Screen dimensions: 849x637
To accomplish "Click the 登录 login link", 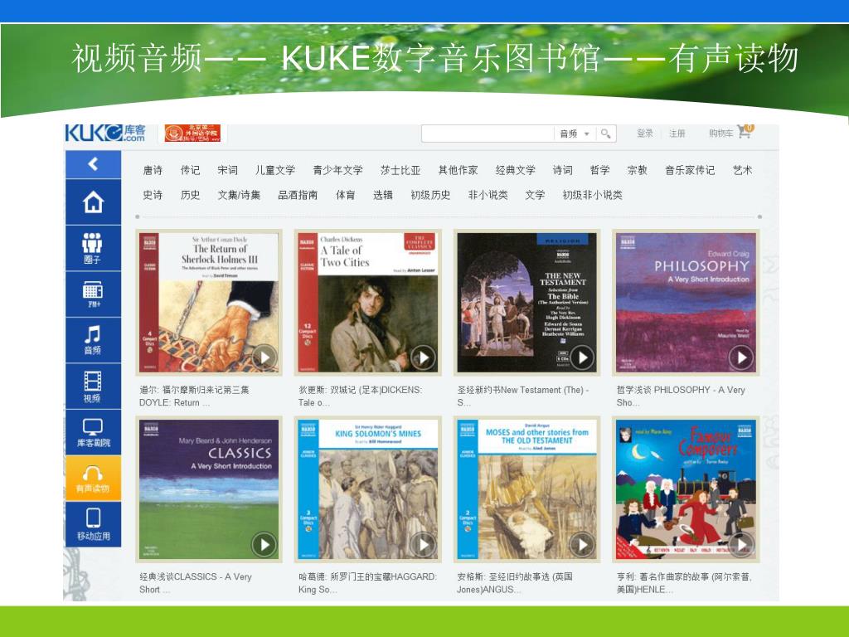I will click(x=645, y=134).
